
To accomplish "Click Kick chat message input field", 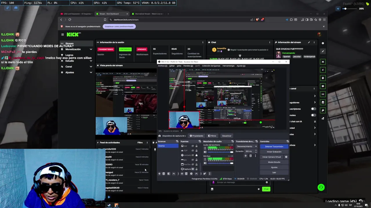I will tap(239, 182).
